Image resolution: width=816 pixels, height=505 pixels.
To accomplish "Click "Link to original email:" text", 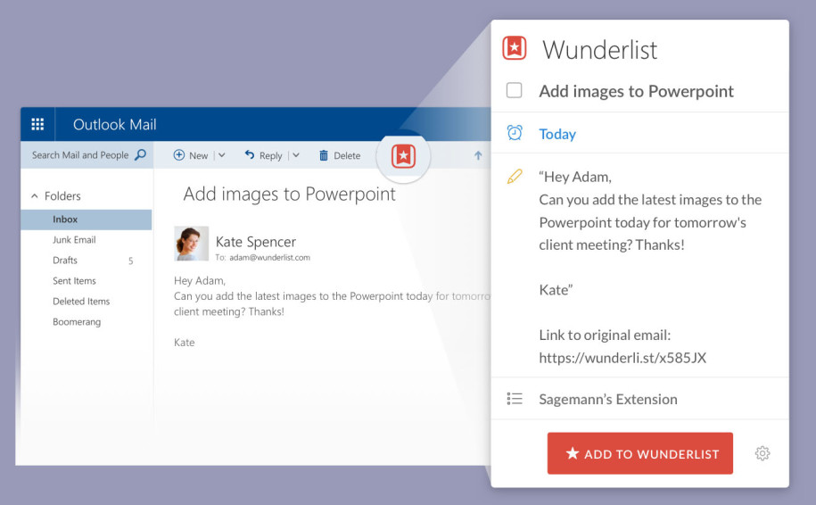I will click(x=605, y=335).
